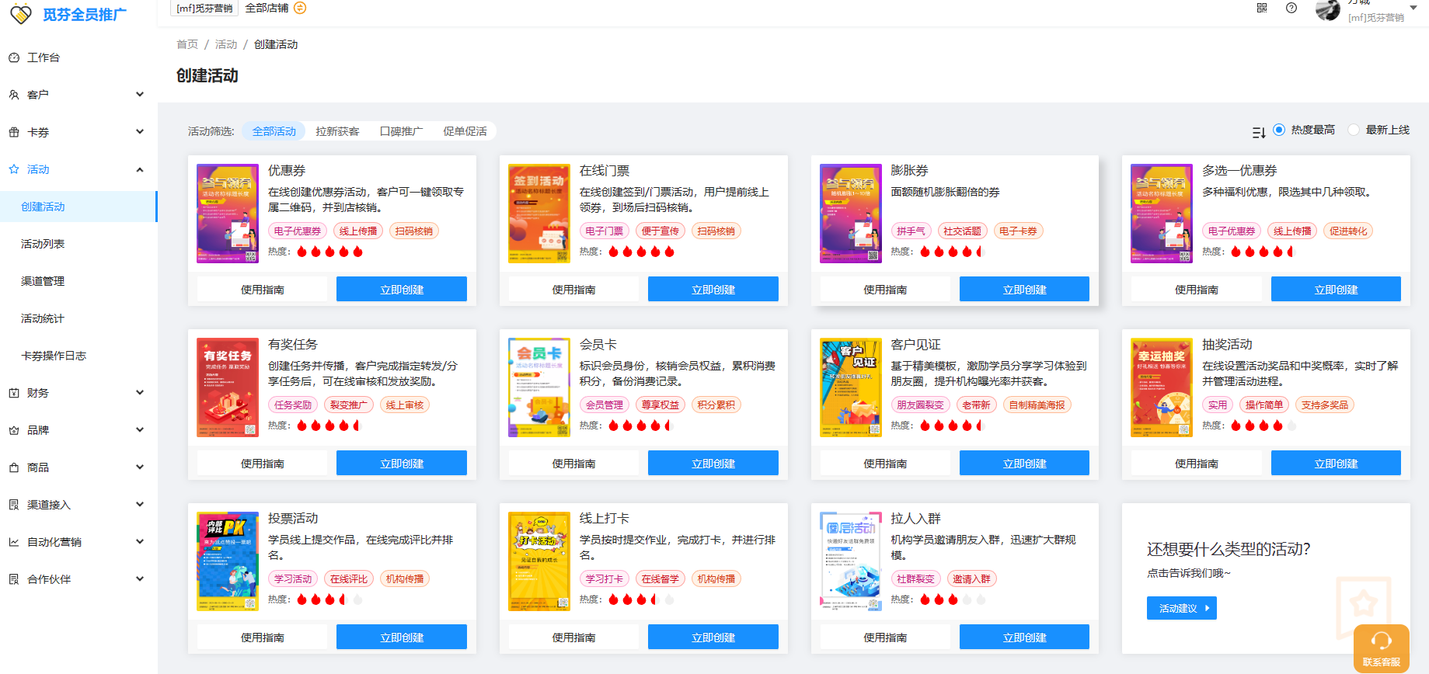
Task: Expand the 品牌 menu chevron
Action: [x=140, y=430]
